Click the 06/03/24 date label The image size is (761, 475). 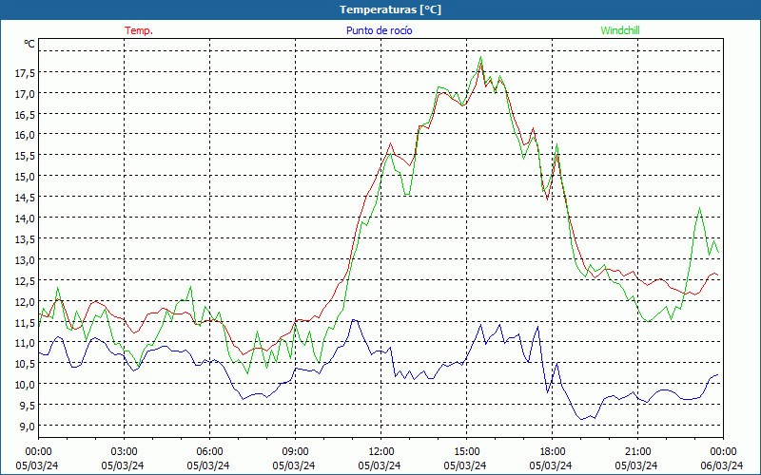(x=722, y=465)
